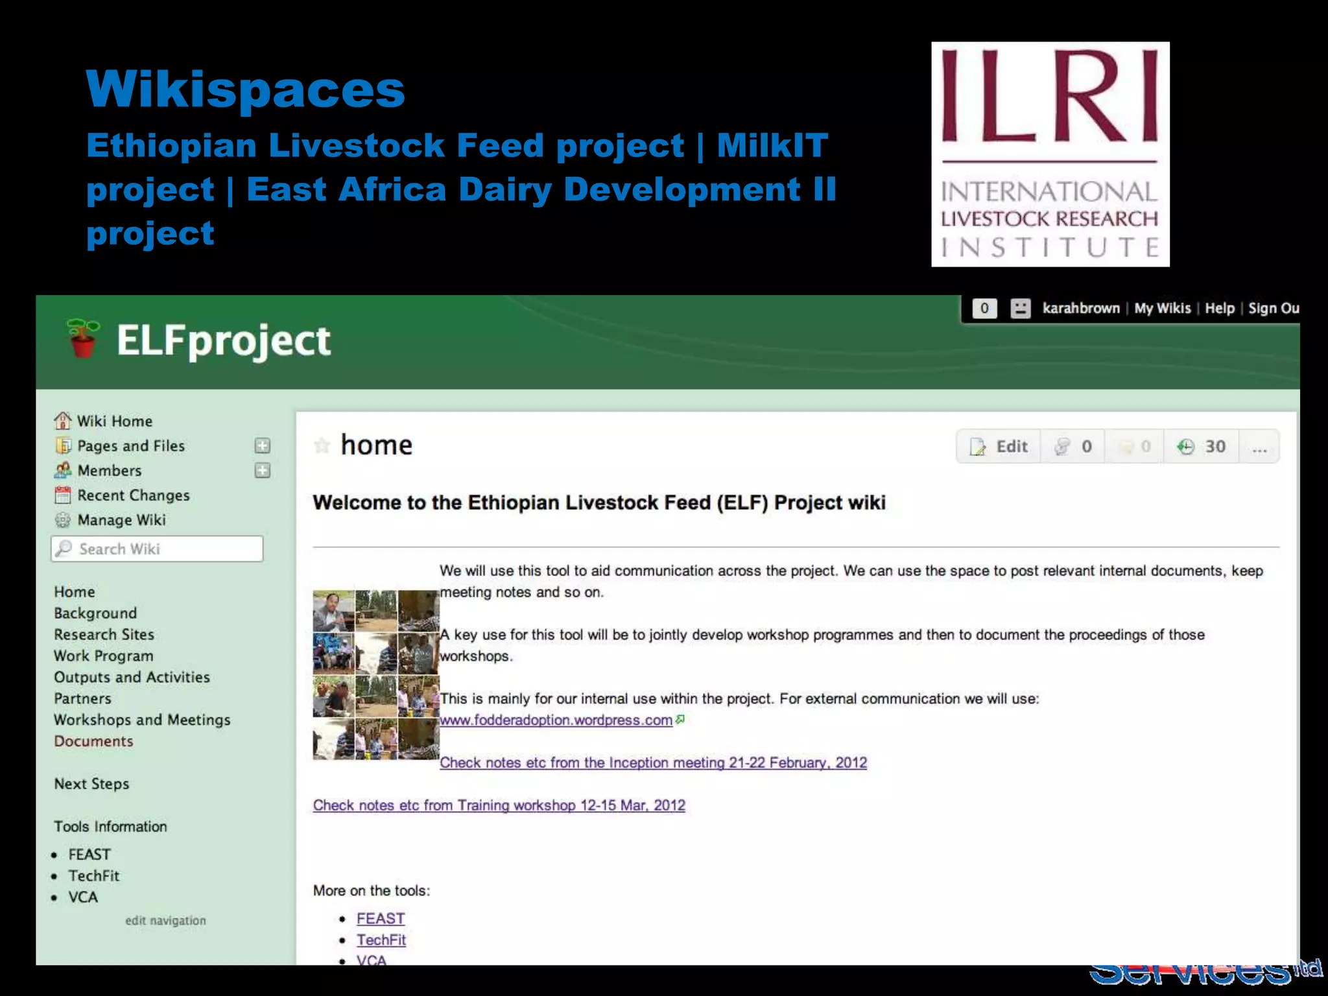Expand Members plus button
Screen dimensions: 1328x996
pos(263,470)
